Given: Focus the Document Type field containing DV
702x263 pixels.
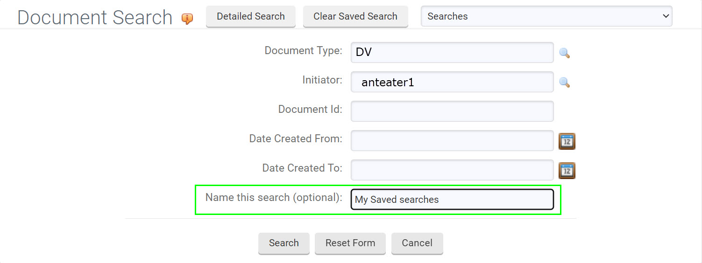Looking at the screenshot, I should [x=452, y=52].
